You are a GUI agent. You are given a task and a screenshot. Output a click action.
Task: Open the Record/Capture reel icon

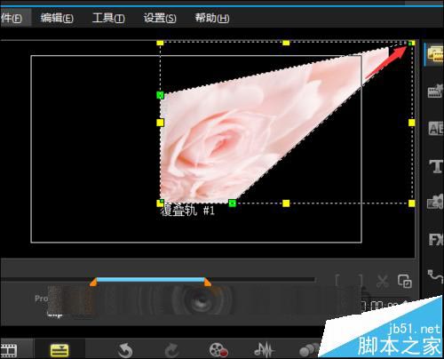tap(218, 350)
